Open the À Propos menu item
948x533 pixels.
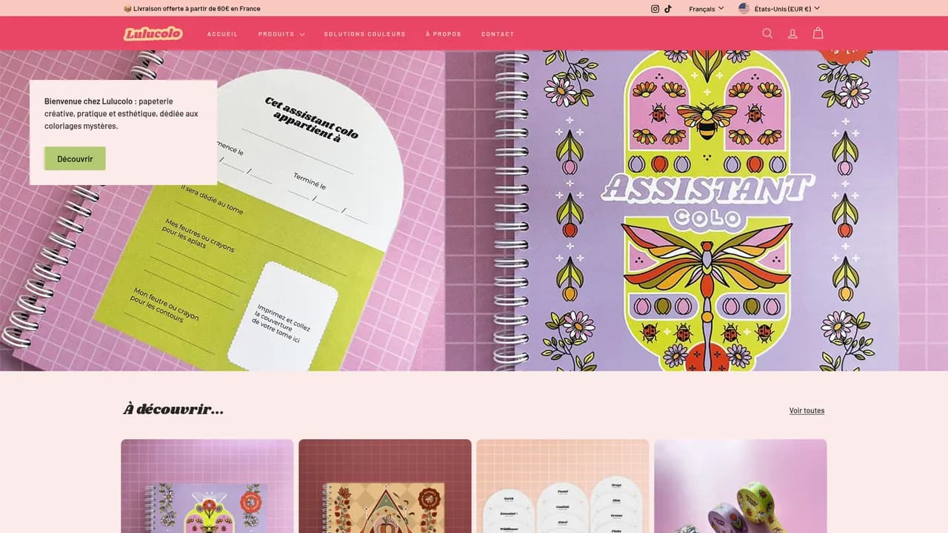(x=444, y=34)
